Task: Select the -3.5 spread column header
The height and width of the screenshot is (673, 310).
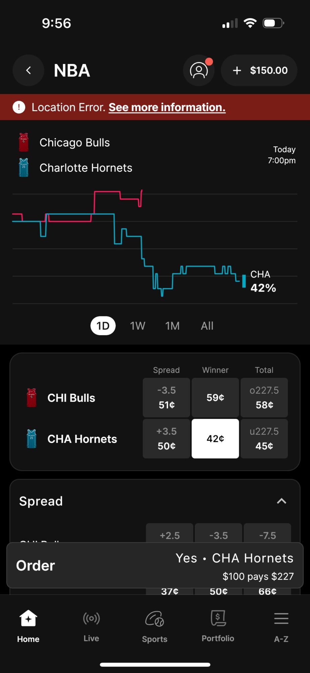Action: (x=218, y=535)
